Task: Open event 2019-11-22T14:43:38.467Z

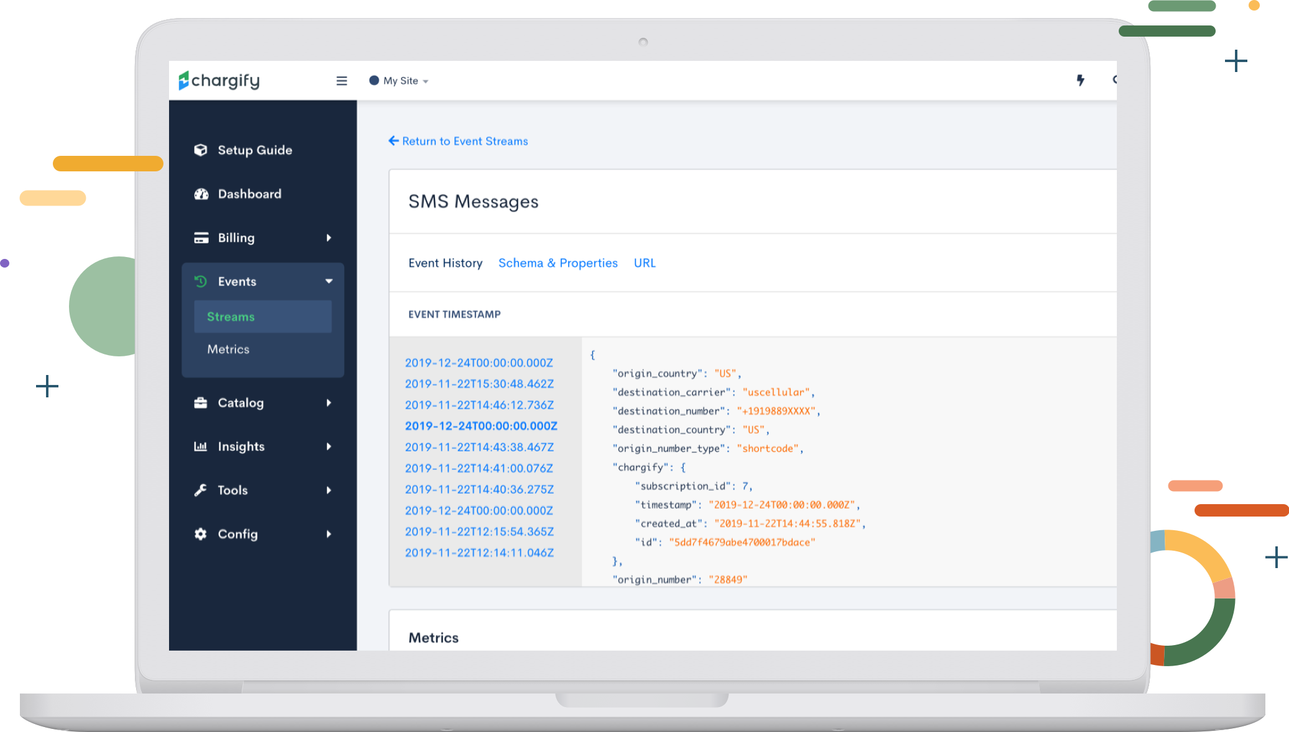Action: coord(479,447)
